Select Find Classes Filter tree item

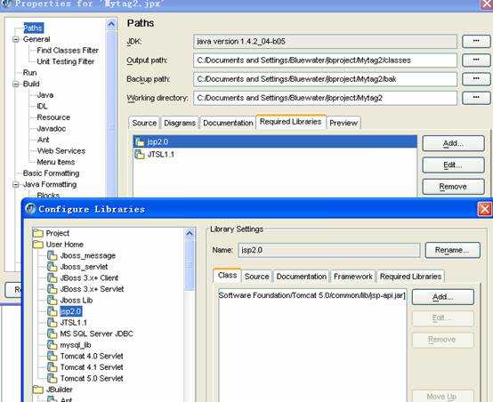(x=68, y=51)
